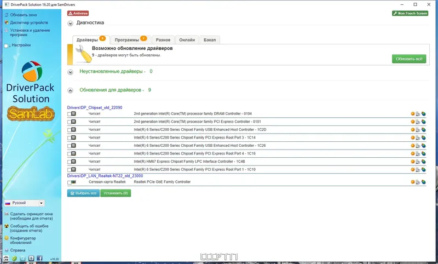The width and height of the screenshot is (438, 264).
Task: Click the Диспетчер устройств sidebar icon
Action: (7, 22)
